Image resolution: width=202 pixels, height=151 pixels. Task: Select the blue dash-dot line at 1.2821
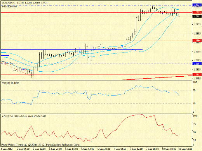[x=96, y=5]
